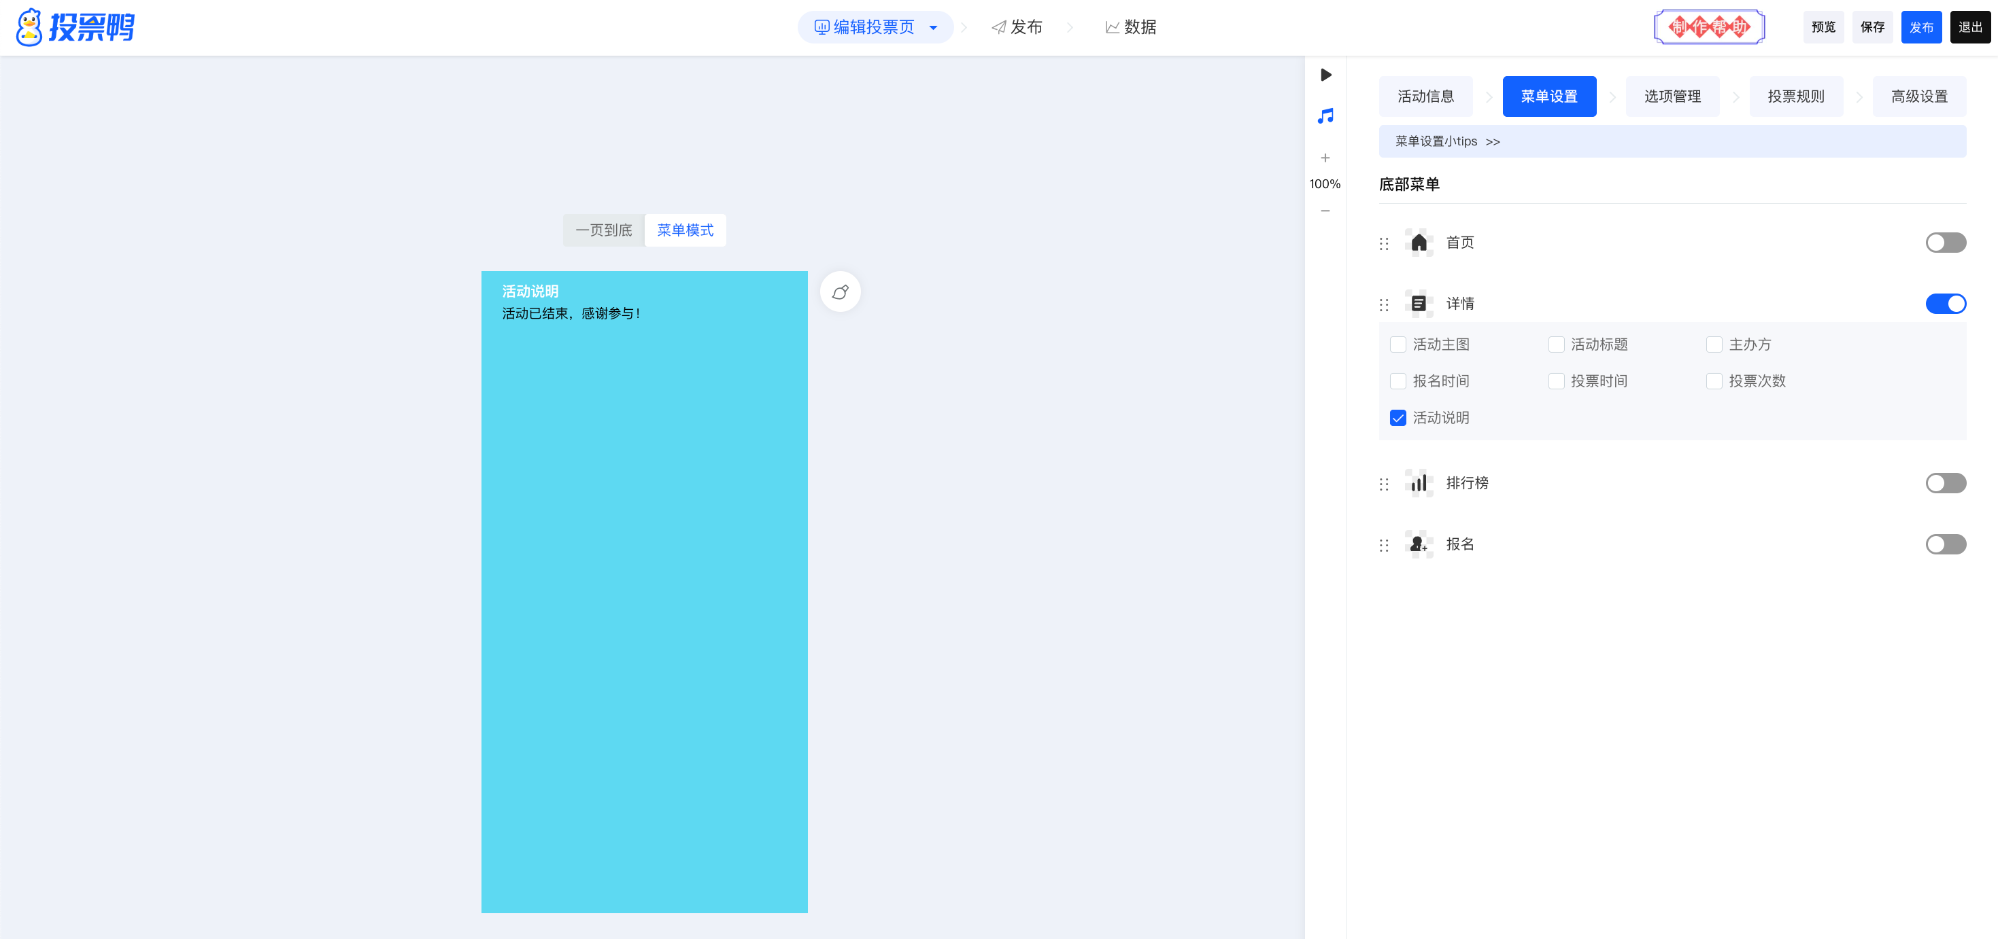
Task: Zoom out with the minus icon
Action: (x=1325, y=211)
